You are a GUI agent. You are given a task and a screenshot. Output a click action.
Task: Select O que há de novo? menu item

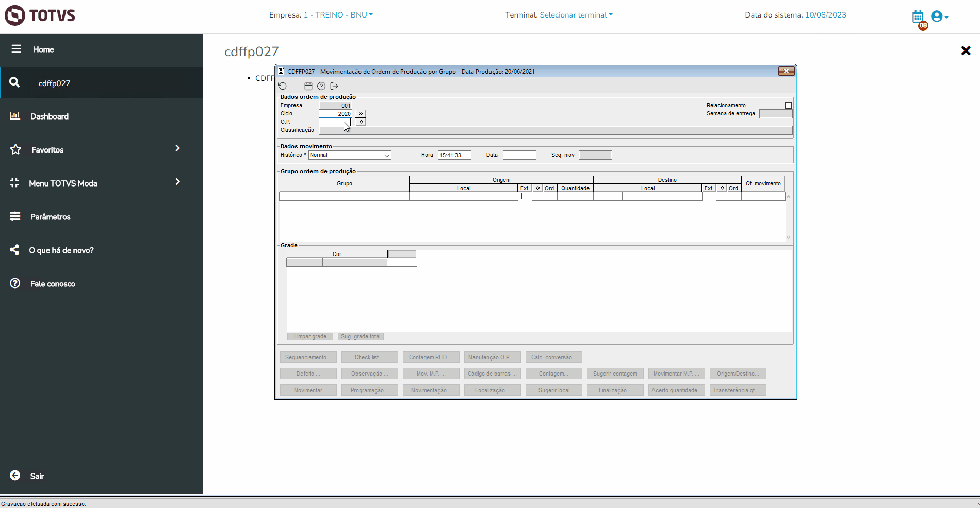61,250
